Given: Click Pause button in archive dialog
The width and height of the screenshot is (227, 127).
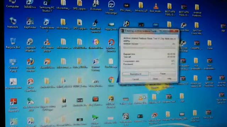Looking at the screenshot, I should [163, 74].
